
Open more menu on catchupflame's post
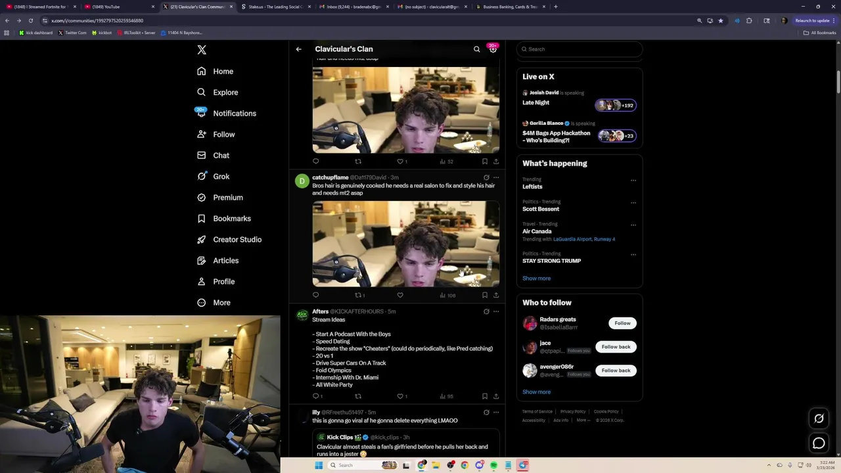496,177
